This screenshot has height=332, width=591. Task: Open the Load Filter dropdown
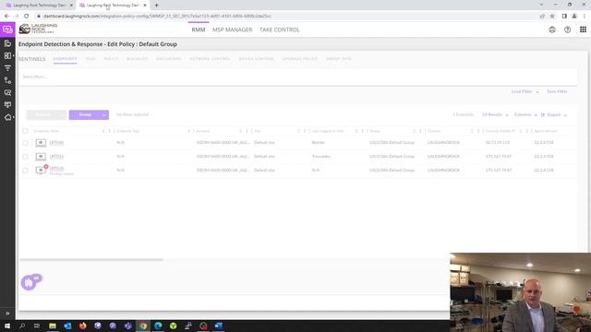pyautogui.click(x=525, y=91)
